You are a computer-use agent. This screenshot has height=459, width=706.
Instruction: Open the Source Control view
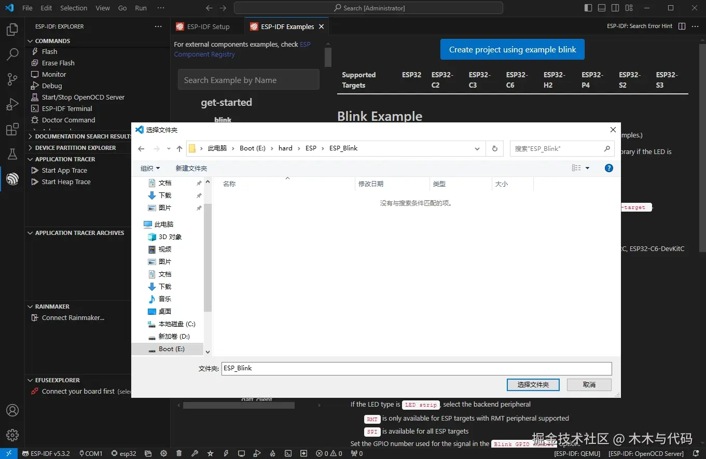12,79
